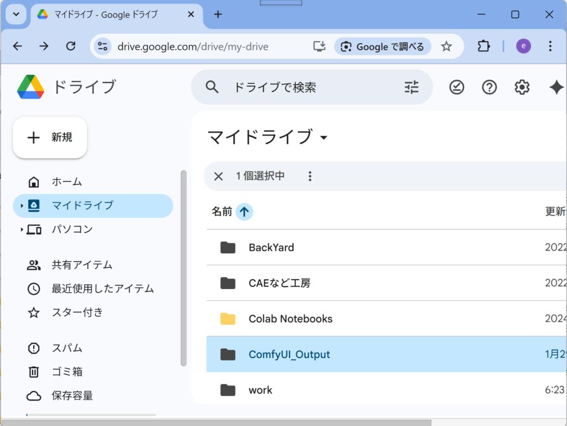The width and height of the screenshot is (567, 426).
Task: Toggle name sort direction arrow
Action: [244, 211]
